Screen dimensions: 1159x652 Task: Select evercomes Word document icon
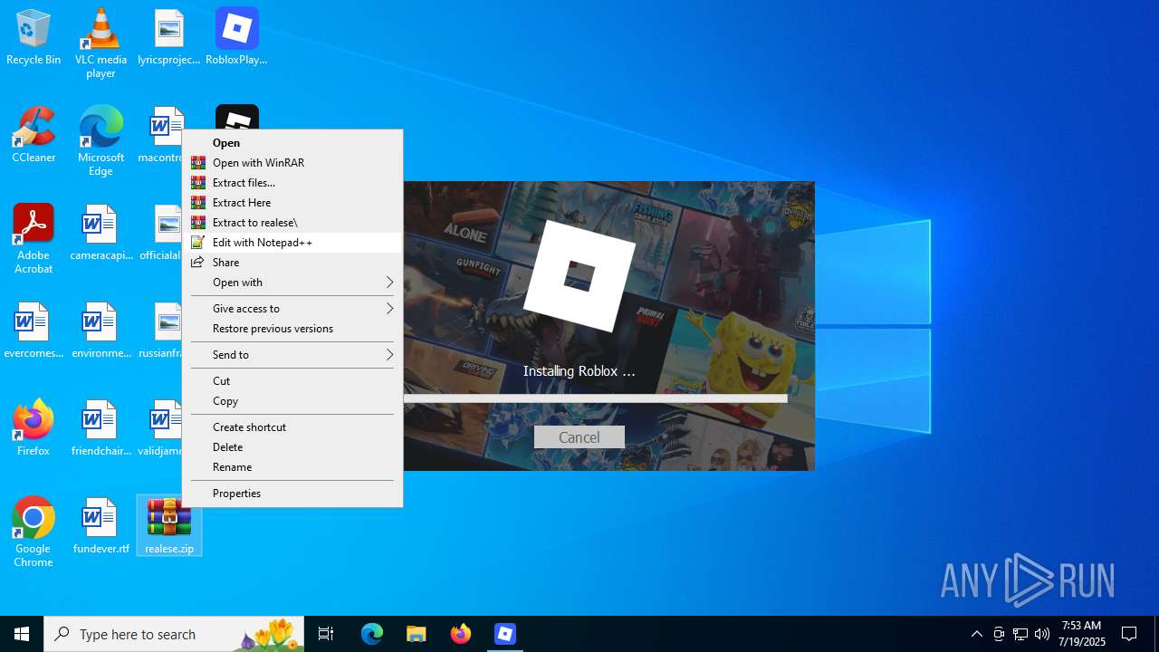click(34, 331)
